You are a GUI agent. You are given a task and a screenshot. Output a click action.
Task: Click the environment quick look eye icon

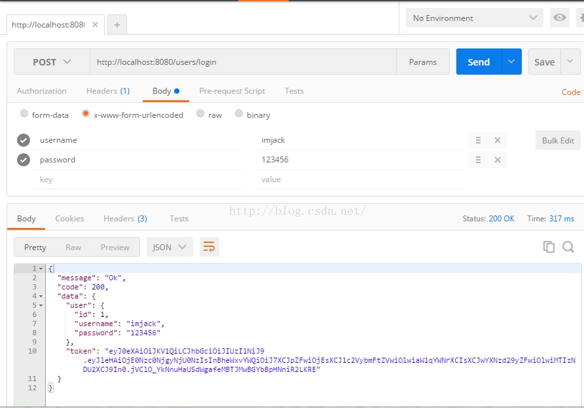point(559,18)
